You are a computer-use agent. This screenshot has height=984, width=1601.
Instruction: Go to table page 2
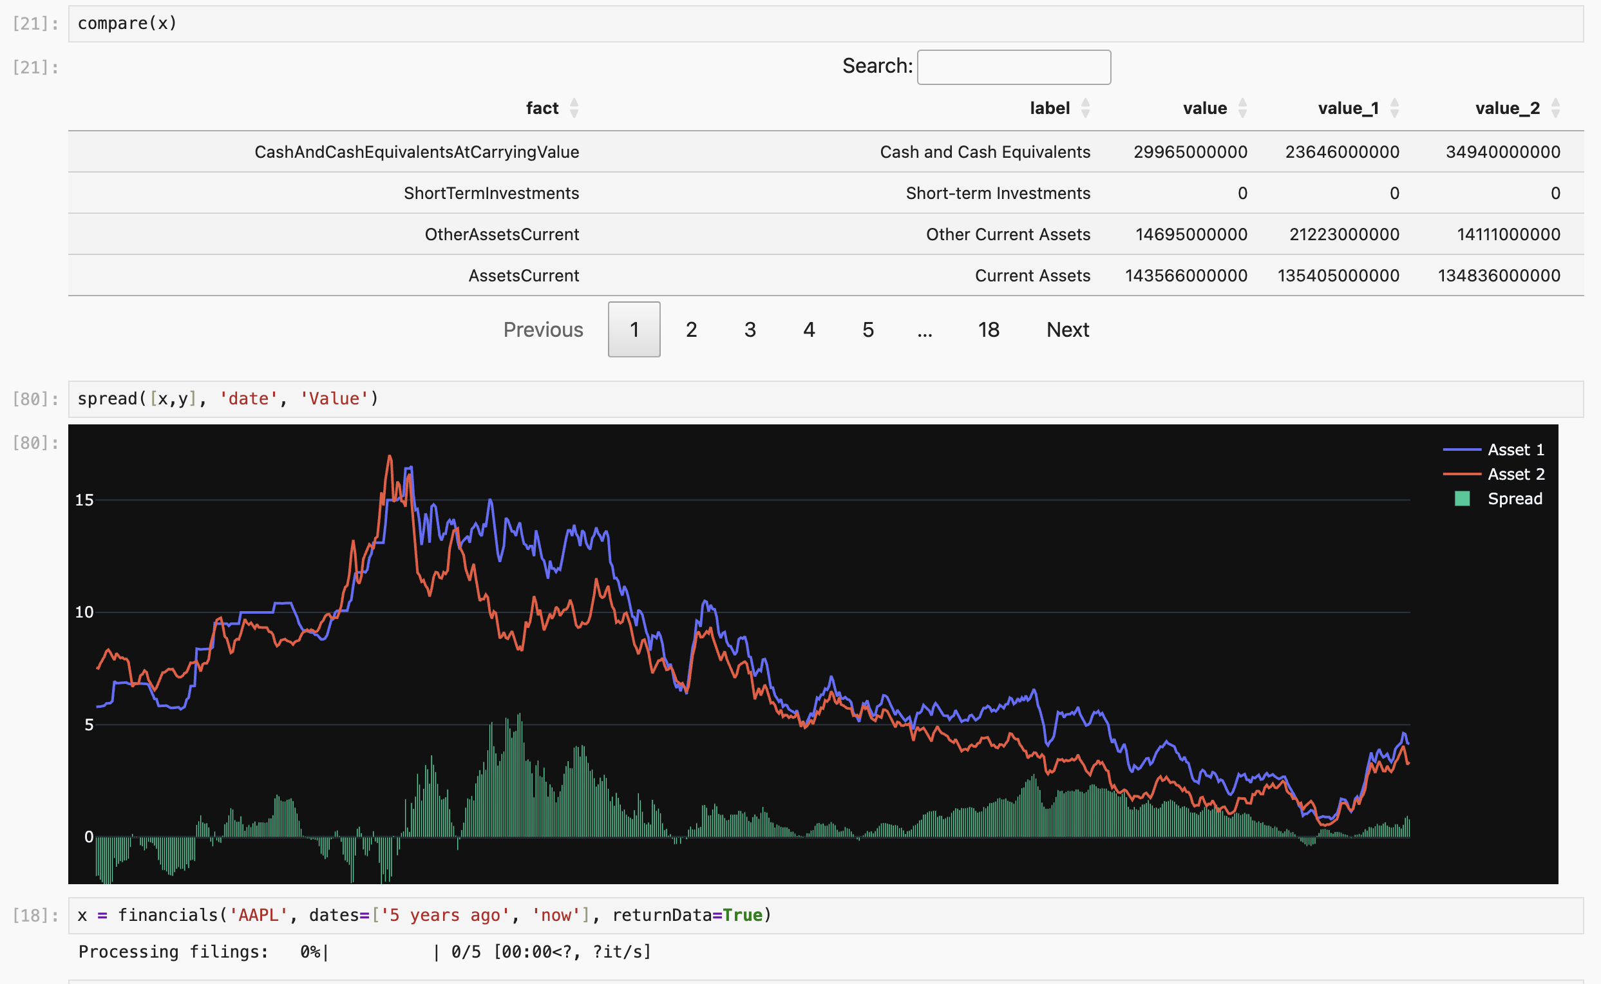(692, 330)
